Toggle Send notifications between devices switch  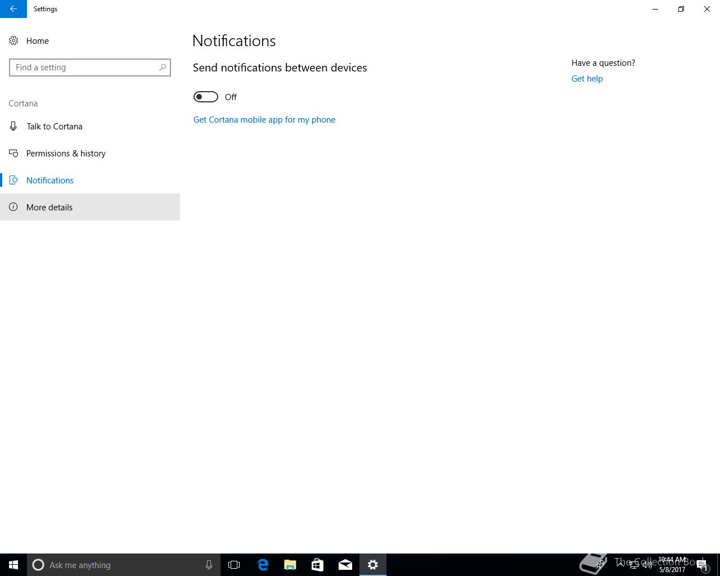pyautogui.click(x=205, y=97)
